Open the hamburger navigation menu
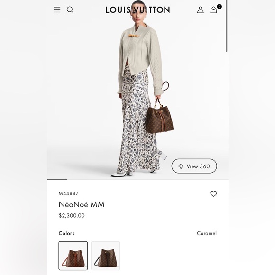Image resolution: width=275 pixels, height=275 pixels. tap(57, 9)
